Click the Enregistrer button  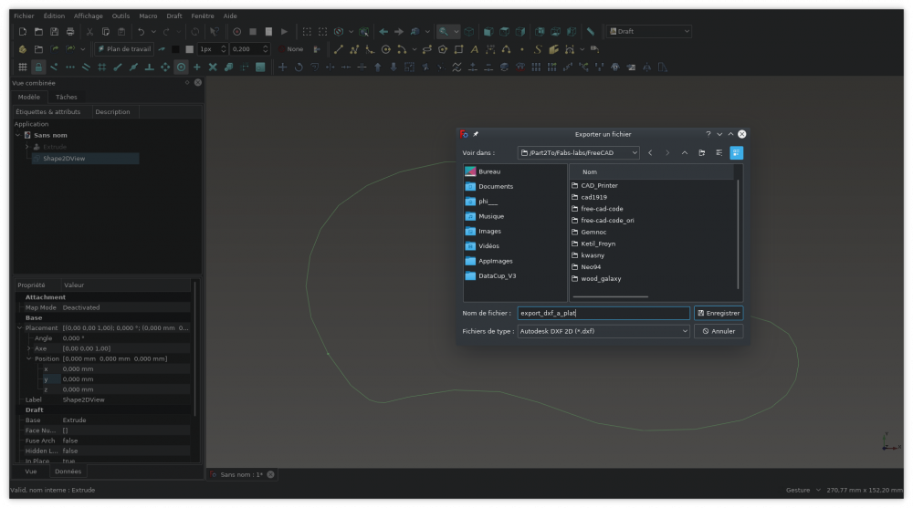[719, 313]
